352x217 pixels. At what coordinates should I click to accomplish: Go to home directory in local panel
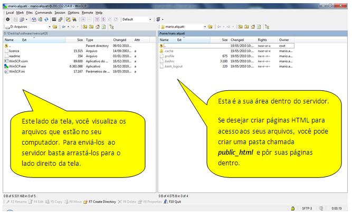[x=98, y=27]
